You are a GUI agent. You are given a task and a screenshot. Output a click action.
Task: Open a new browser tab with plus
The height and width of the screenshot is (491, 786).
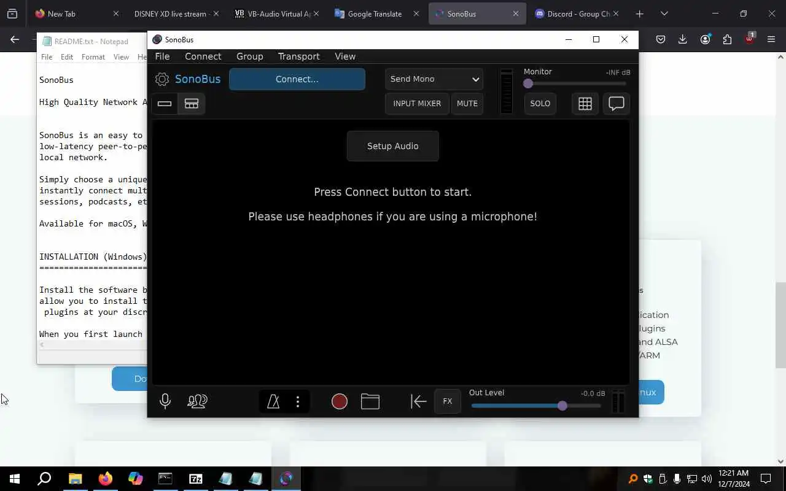click(639, 14)
